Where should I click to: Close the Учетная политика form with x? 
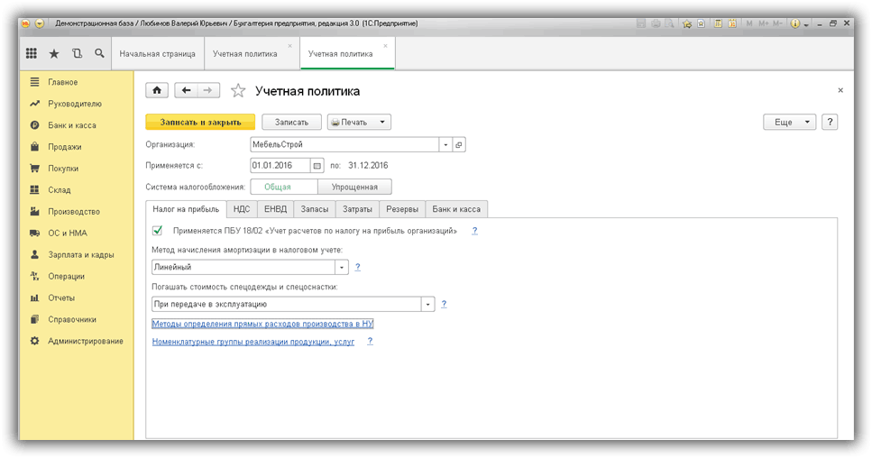(x=840, y=90)
